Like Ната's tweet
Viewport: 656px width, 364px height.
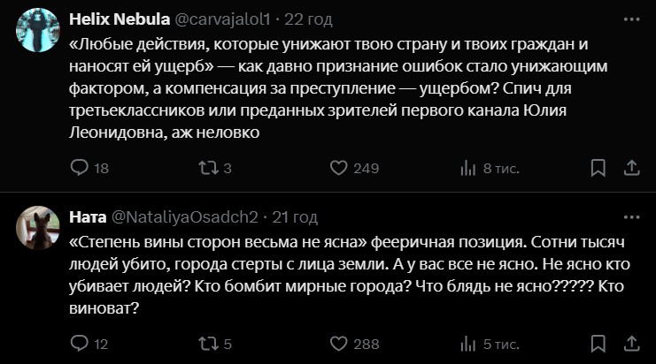tap(337, 344)
